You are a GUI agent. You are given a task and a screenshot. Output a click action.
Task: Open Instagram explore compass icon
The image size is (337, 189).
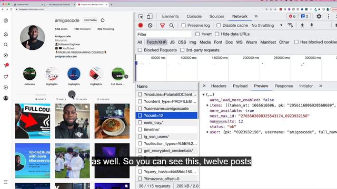(6, 55)
